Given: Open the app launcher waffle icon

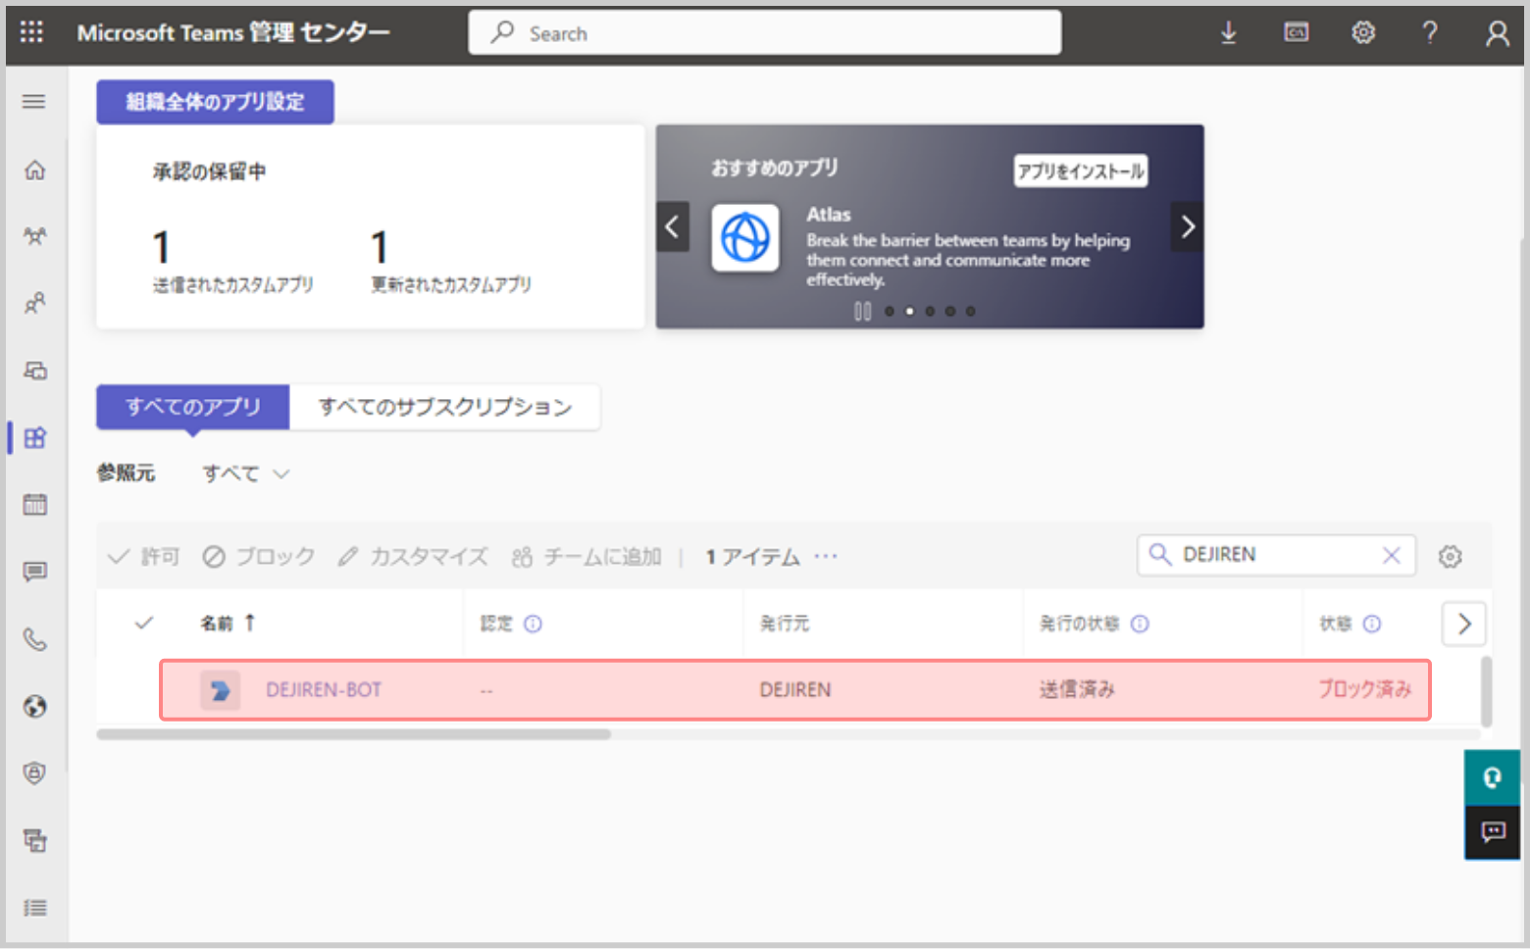Looking at the screenshot, I should point(31,32).
